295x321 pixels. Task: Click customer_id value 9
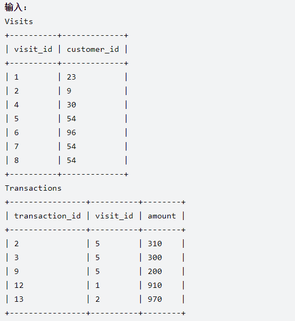69,91
